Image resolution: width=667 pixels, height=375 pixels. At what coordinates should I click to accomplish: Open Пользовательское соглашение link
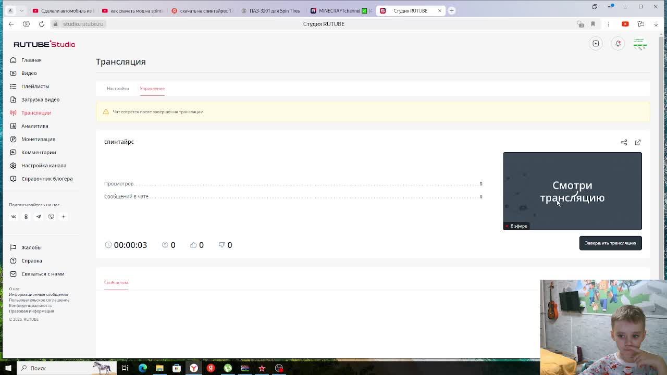point(39,300)
